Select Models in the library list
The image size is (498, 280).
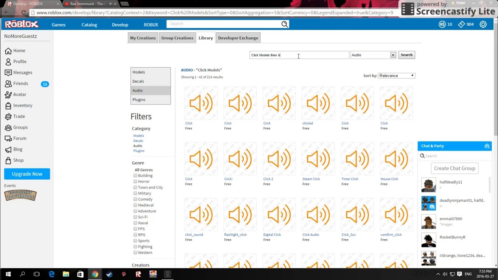coord(151,72)
